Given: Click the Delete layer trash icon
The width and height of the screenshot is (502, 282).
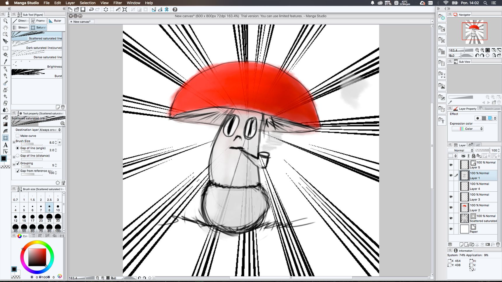Looking at the screenshot, I should (498, 244).
